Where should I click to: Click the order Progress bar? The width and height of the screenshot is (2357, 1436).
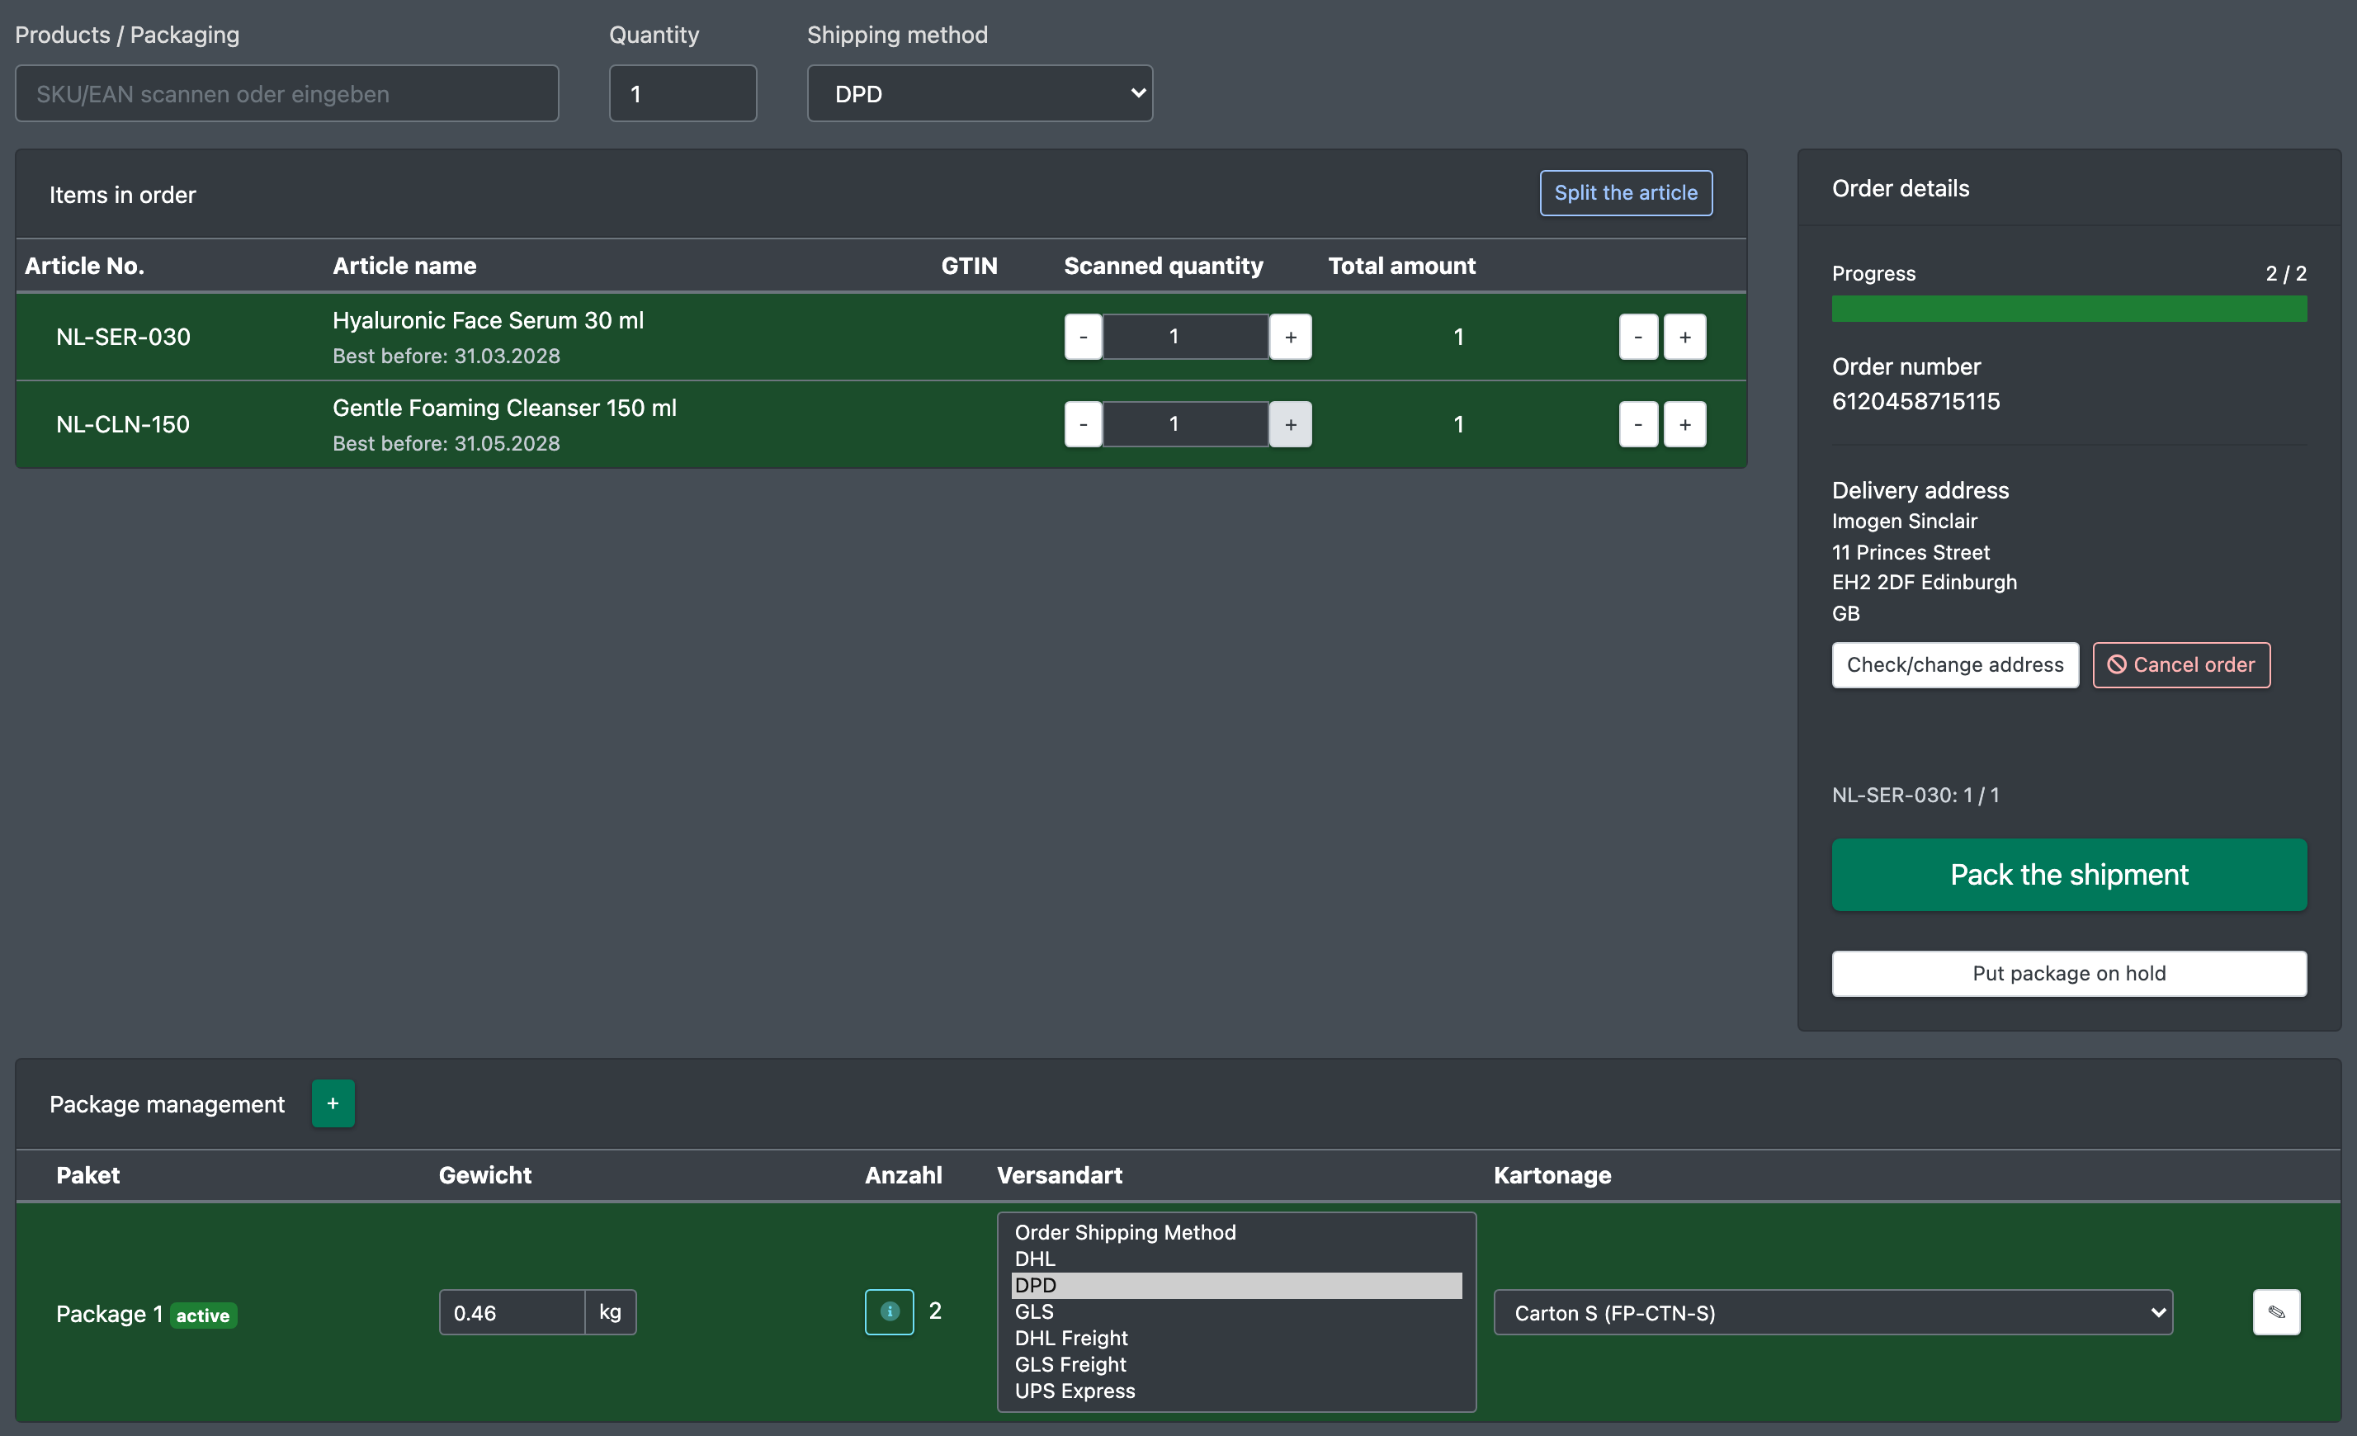[2068, 308]
